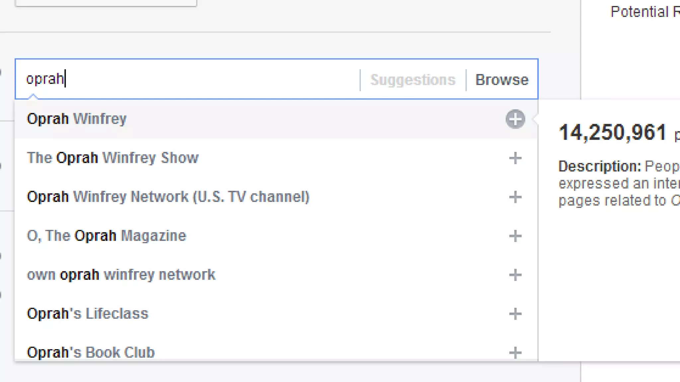Screen dimensions: 680x382
Task: Click plus icon for Oprah's Lifeclass
Action: tap(515, 314)
